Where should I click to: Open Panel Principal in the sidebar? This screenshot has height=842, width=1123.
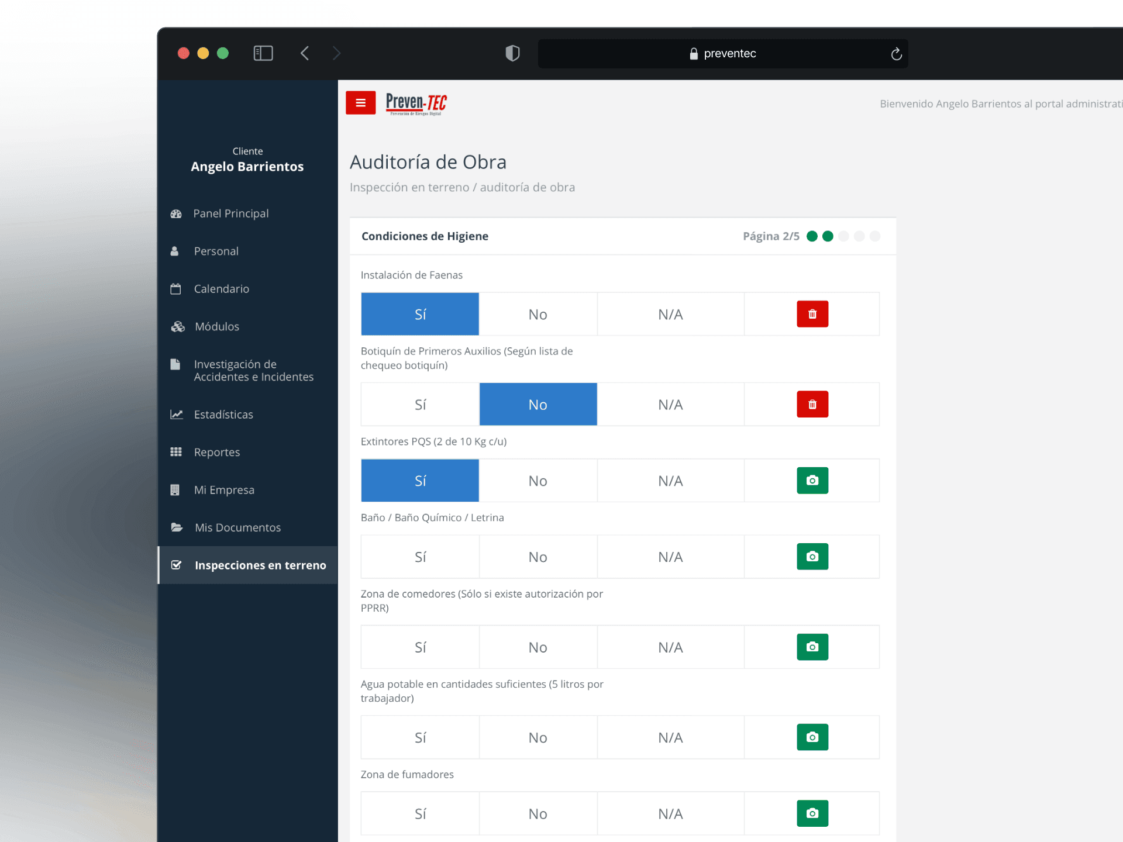click(x=247, y=213)
